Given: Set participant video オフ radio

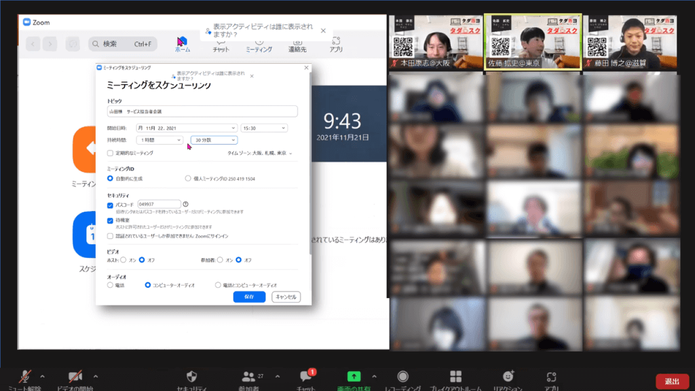Looking at the screenshot, I should (x=238, y=260).
